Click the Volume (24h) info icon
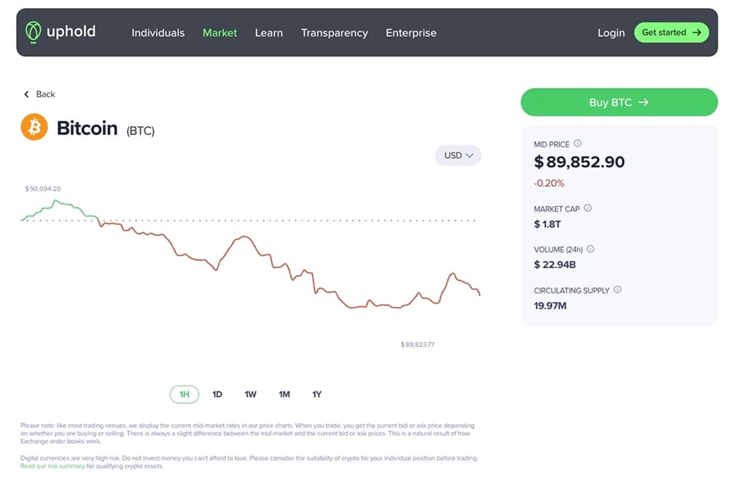Screen dimensions: 735x477 [x=590, y=249]
